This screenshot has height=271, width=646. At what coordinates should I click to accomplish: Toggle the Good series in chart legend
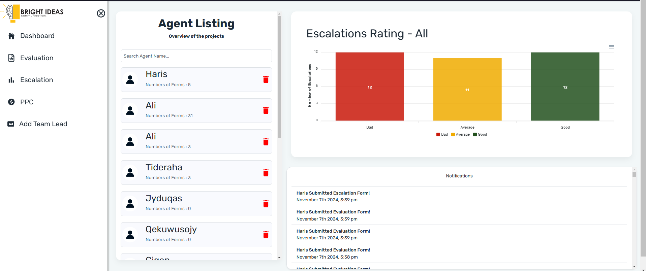tap(480, 135)
